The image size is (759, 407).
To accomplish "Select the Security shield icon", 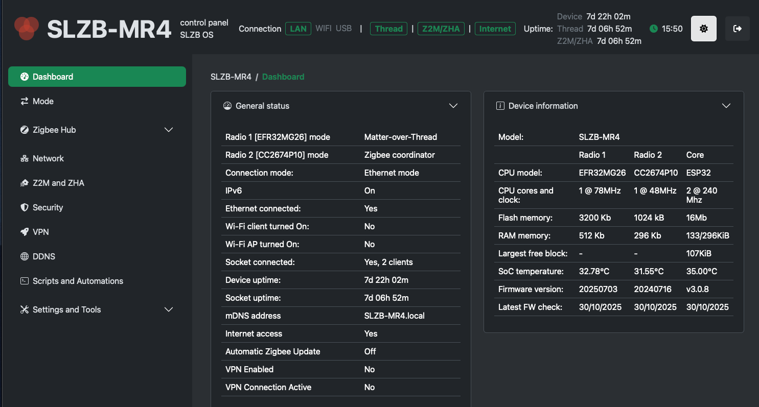I will tap(24, 207).
